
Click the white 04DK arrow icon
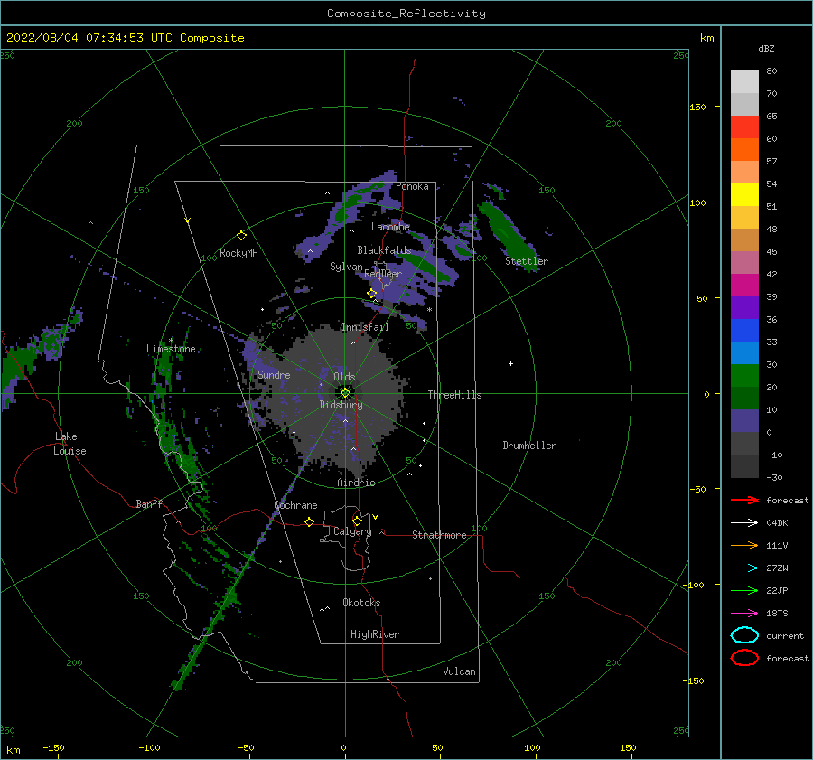point(744,523)
